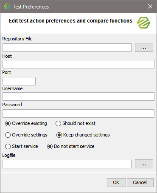Click the app icon in title bar
Image resolution: width=157 pixels, height=193 pixels.
7,6
